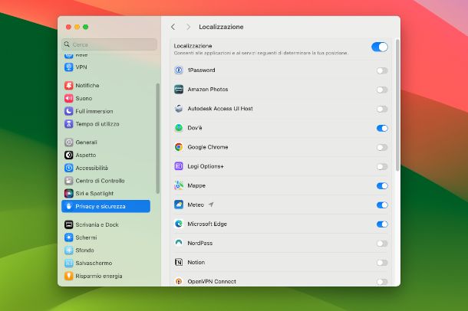Screen dimensions: 468x311
Task: Click the search magnifier icon
Action: 67,44
